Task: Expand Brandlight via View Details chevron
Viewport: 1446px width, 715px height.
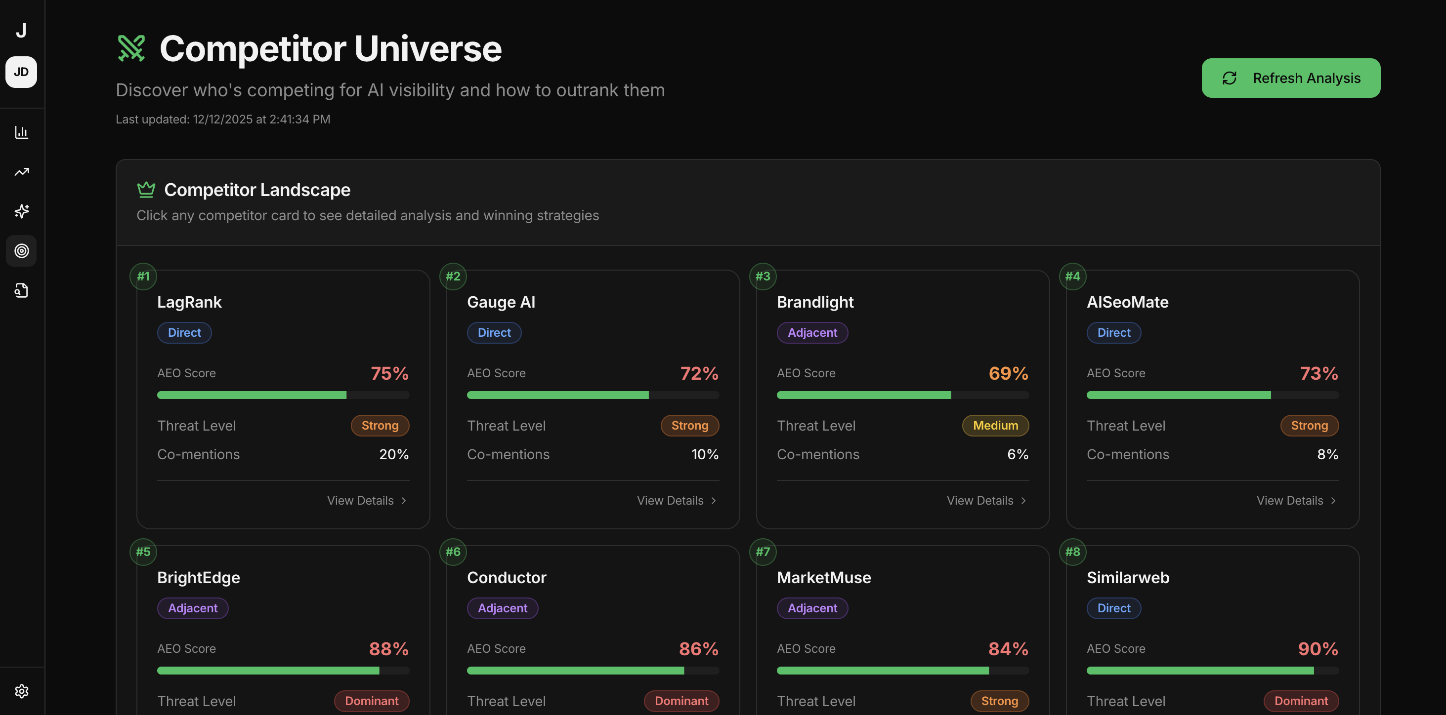Action: (x=1023, y=500)
